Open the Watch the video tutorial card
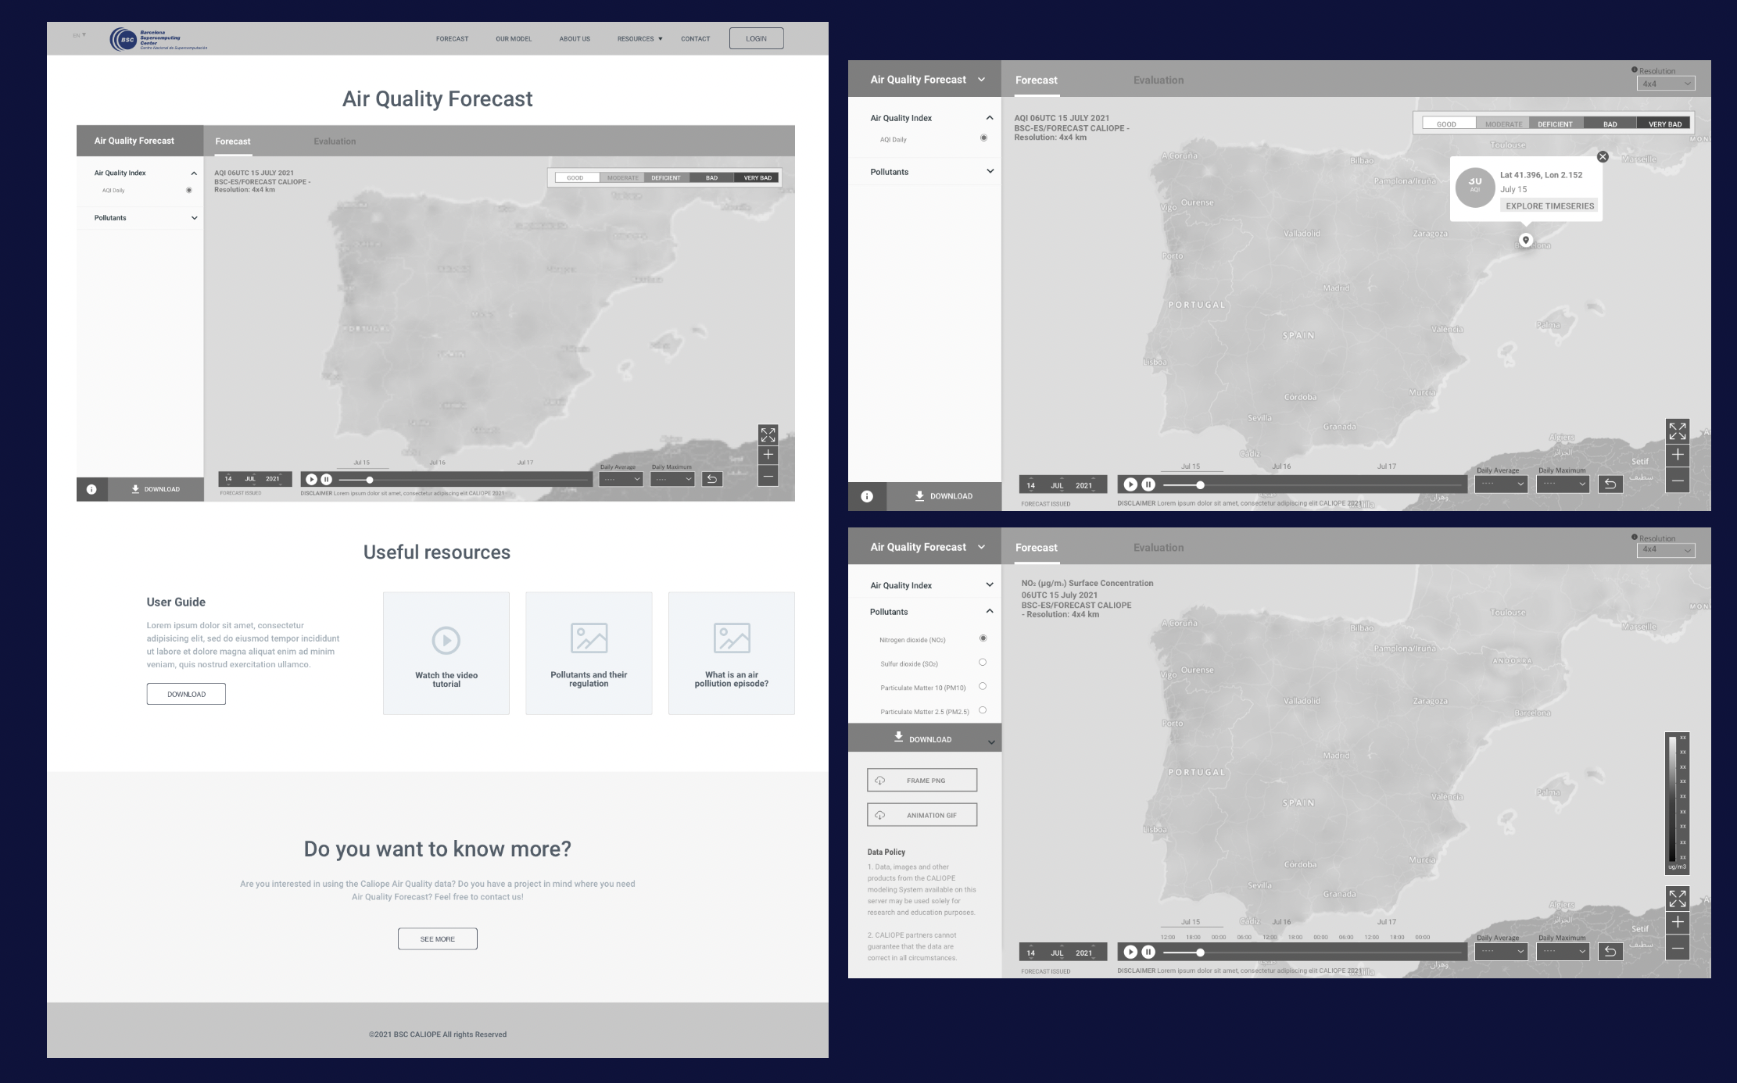Viewport: 1737px width, 1083px height. pyautogui.click(x=446, y=653)
